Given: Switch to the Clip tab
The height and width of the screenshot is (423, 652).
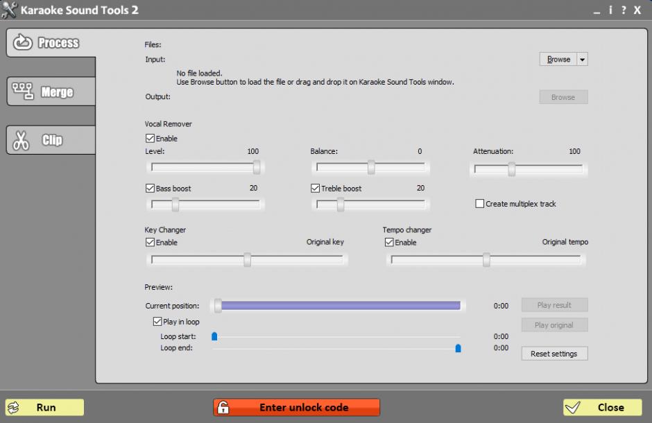Looking at the screenshot, I should 51,140.
